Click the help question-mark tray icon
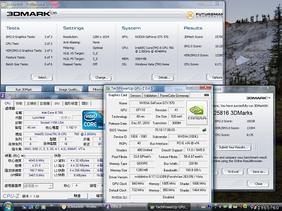Image resolution: width=282 pixels, height=211 pixels. pyautogui.click(x=209, y=207)
